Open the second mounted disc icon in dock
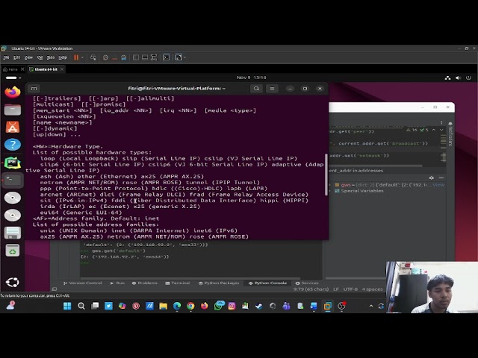Screen dimensions: 478x358 click(13, 216)
